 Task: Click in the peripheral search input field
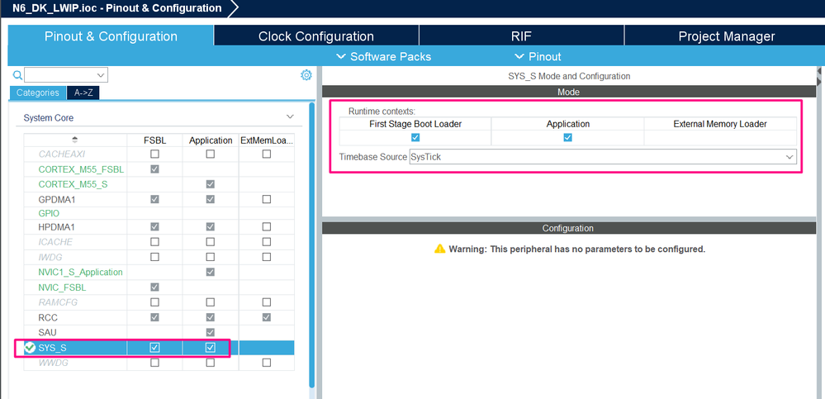tap(60, 75)
